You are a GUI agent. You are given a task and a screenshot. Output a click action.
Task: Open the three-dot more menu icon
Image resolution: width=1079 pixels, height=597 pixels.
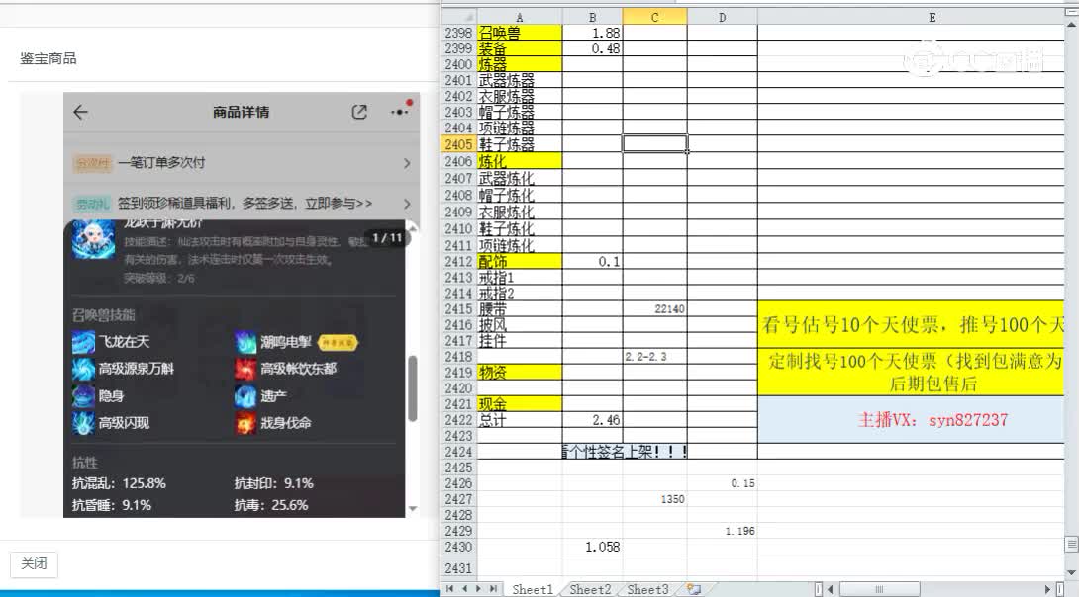click(x=400, y=112)
